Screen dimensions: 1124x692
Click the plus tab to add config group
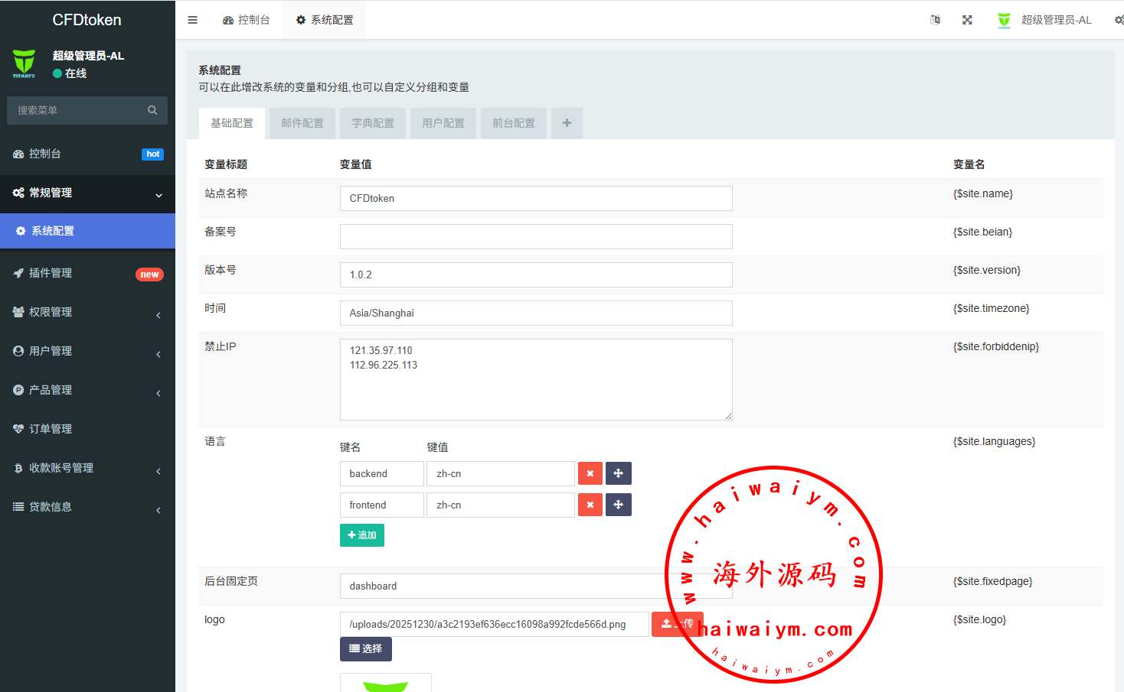(567, 123)
